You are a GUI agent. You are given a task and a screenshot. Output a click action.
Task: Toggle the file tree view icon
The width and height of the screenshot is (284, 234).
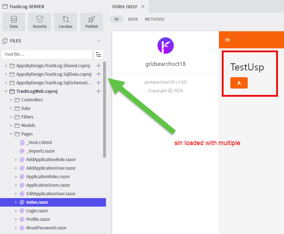coord(99,54)
